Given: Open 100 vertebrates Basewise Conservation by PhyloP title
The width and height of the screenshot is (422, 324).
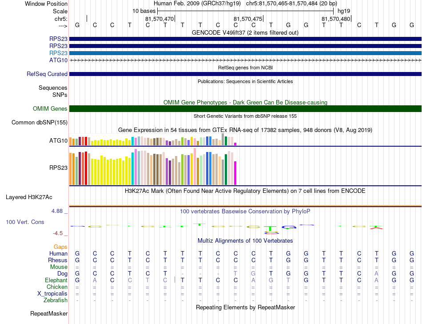Looking at the screenshot, I should tap(245, 212).
